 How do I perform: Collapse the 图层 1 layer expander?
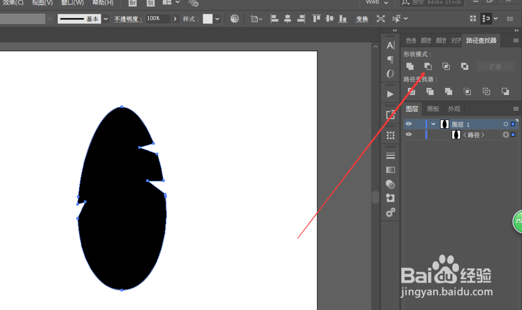point(433,124)
